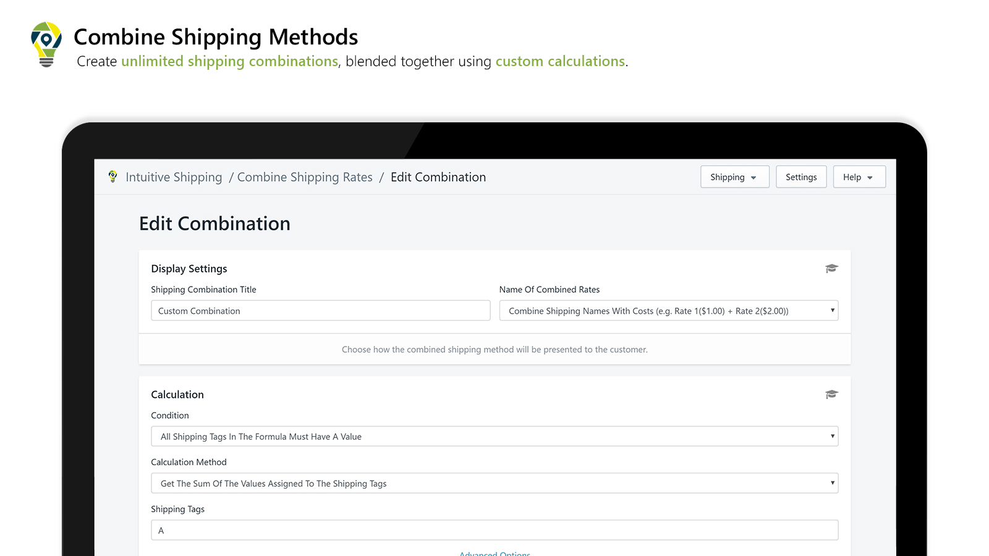989x556 pixels.
Task: Open the Shipping menu button
Action: pos(734,177)
